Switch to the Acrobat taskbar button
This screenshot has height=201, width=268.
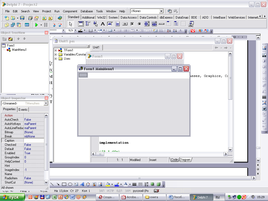(131, 197)
